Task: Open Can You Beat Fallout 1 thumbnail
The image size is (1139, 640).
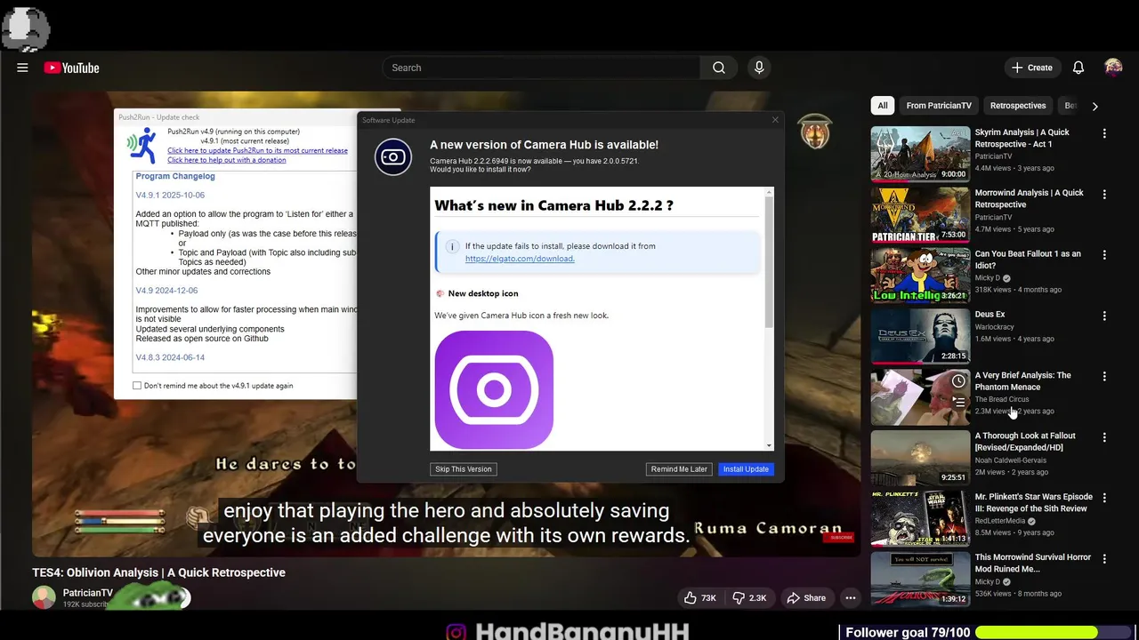Action: pos(920,276)
